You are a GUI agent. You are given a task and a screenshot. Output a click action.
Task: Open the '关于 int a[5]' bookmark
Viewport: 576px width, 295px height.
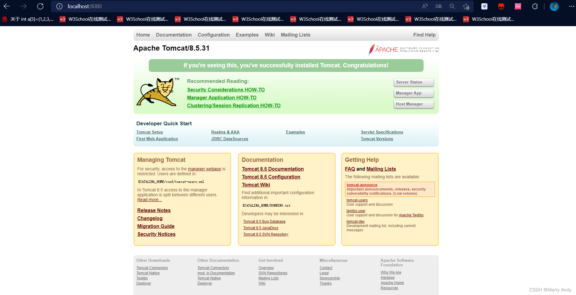coord(28,19)
